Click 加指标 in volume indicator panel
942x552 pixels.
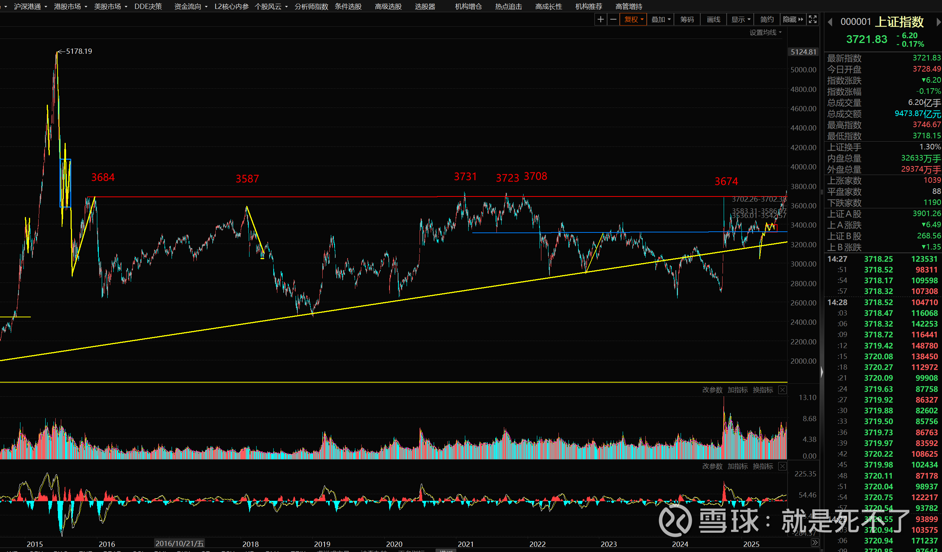pos(737,390)
